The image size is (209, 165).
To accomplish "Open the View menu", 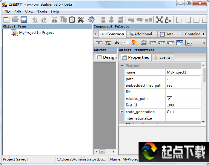I will 29,12.
